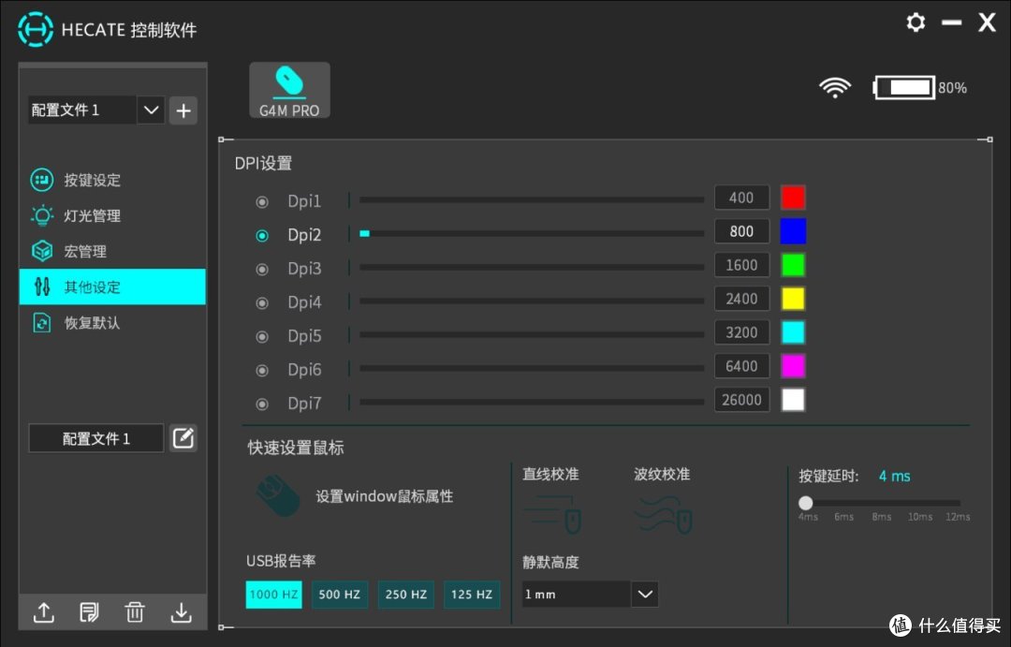Click the Dpi4 value field 2400
1011x647 pixels.
741,299
